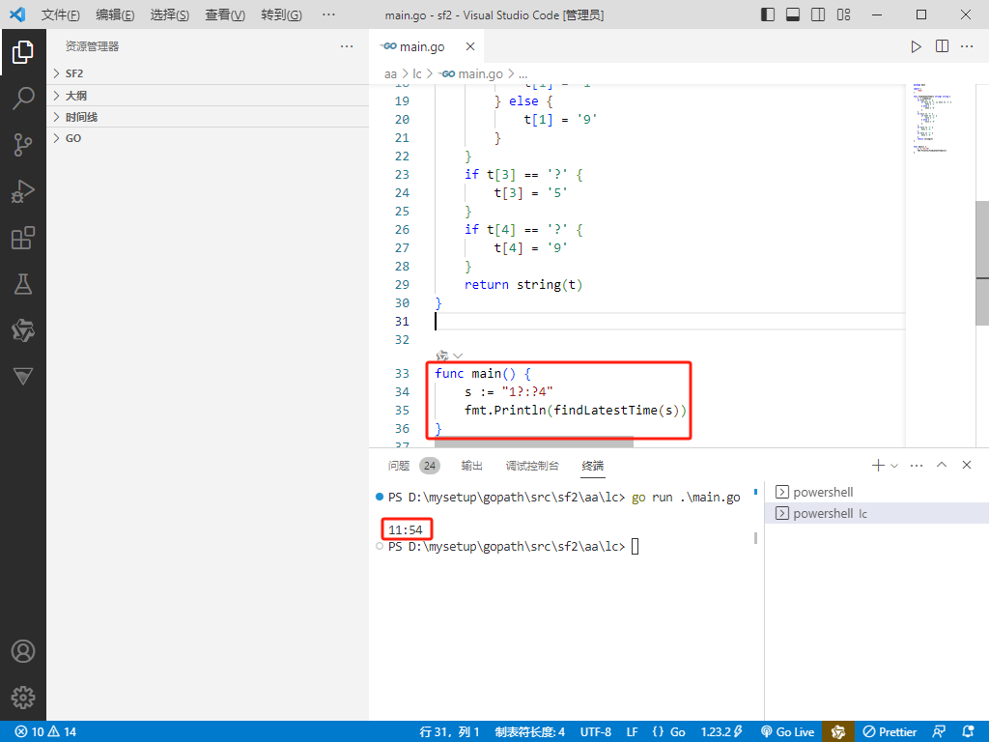Open editor more actions ellipsis

point(966,46)
